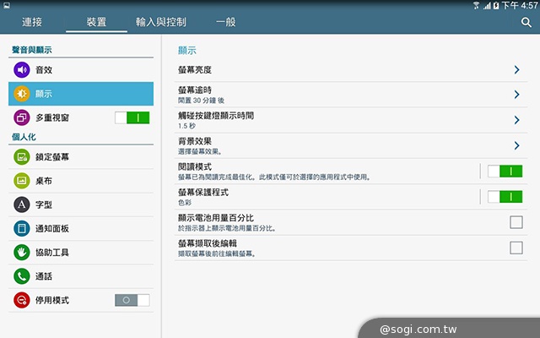Check the 顯示電池用量百分比 checkbox
The height and width of the screenshot is (338, 540).
click(x=516, y=222)
